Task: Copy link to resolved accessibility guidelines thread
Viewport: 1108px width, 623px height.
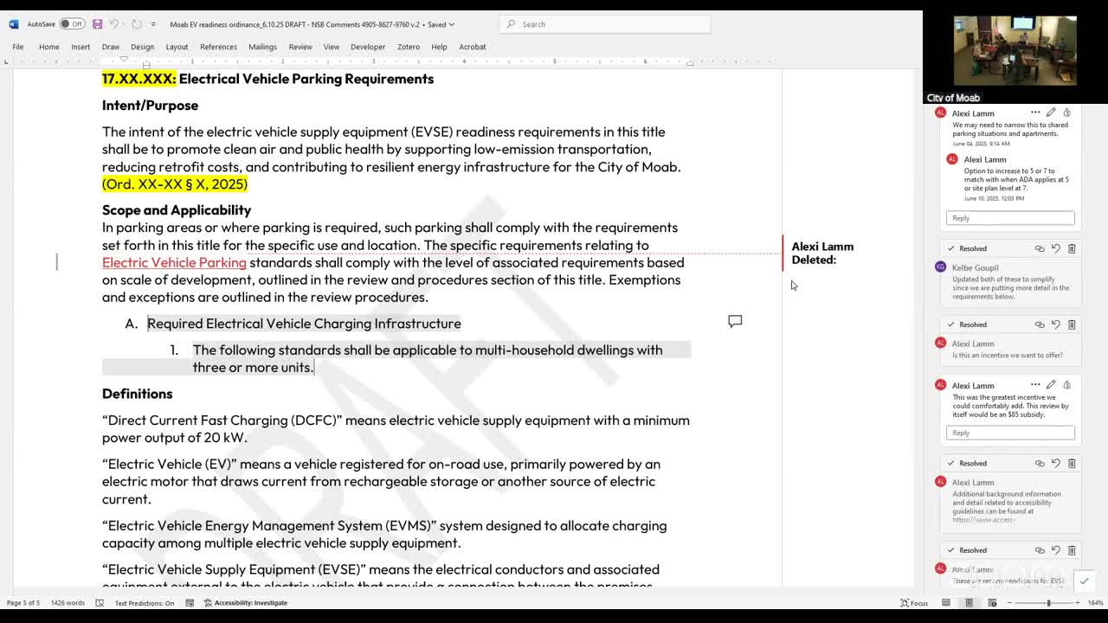Action: tap(1040, 463)
